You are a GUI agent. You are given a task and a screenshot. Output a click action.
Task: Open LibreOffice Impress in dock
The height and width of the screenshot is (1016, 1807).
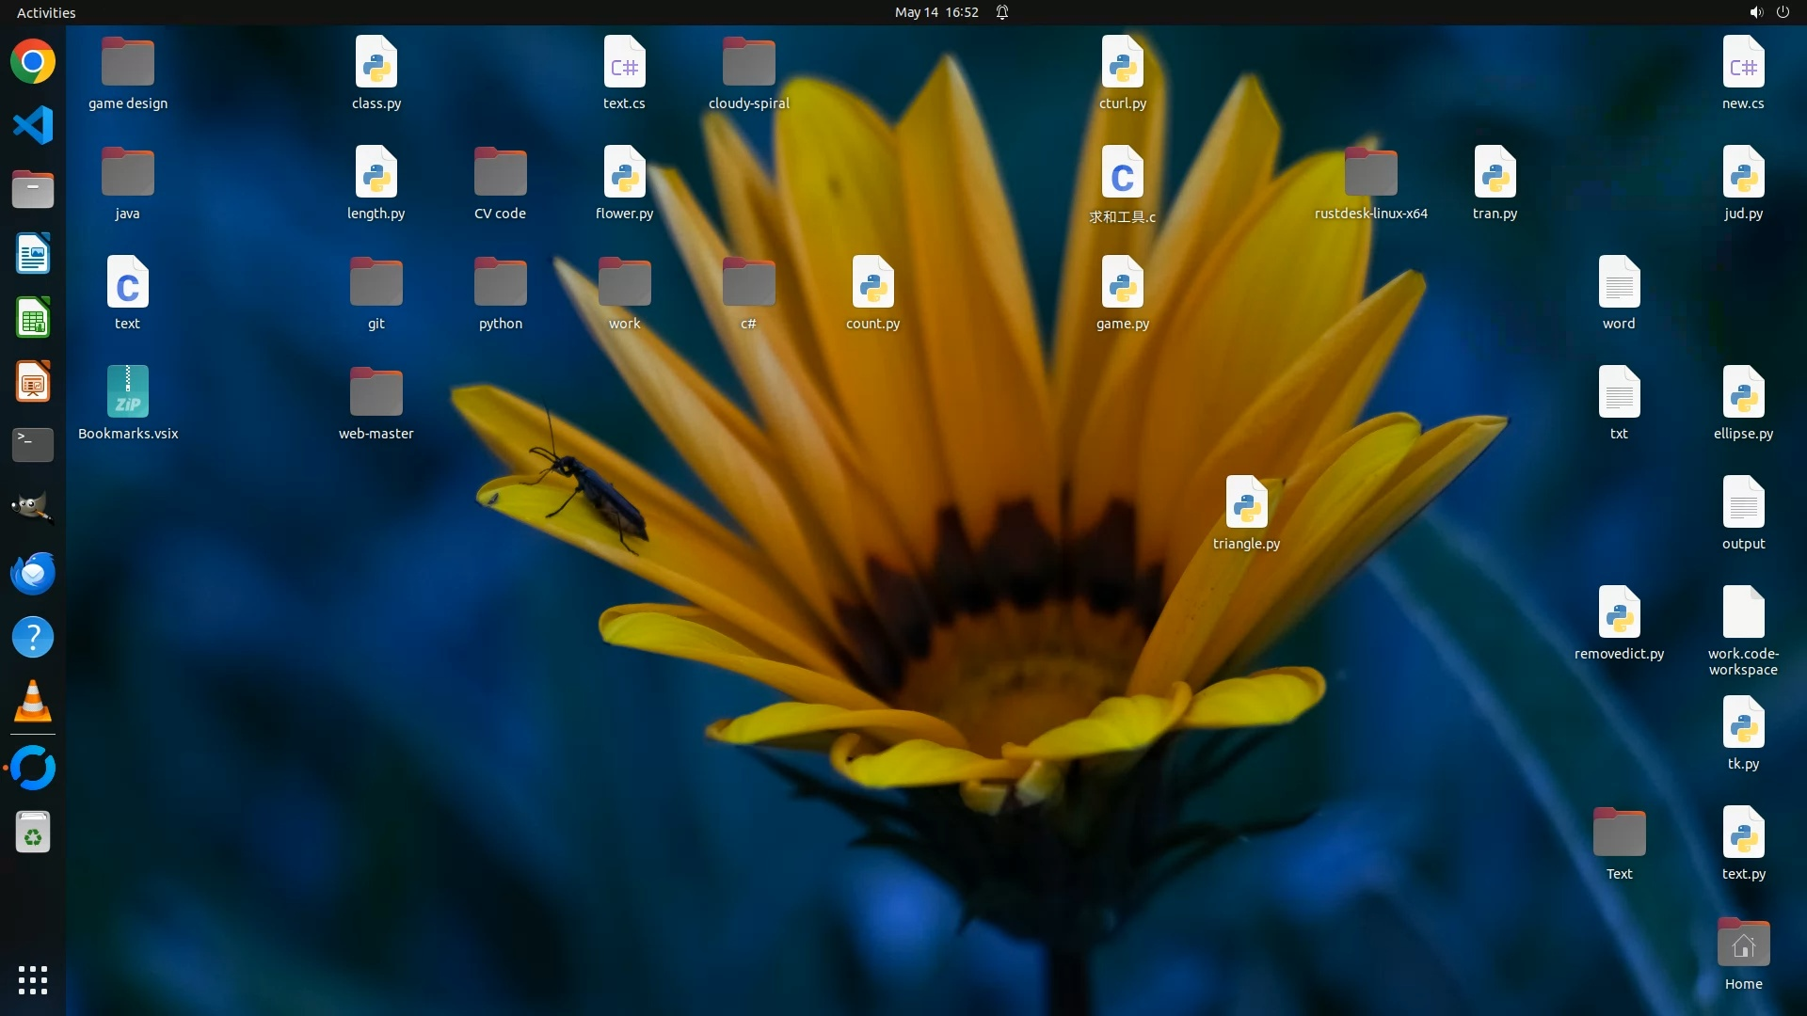point(33,382)
